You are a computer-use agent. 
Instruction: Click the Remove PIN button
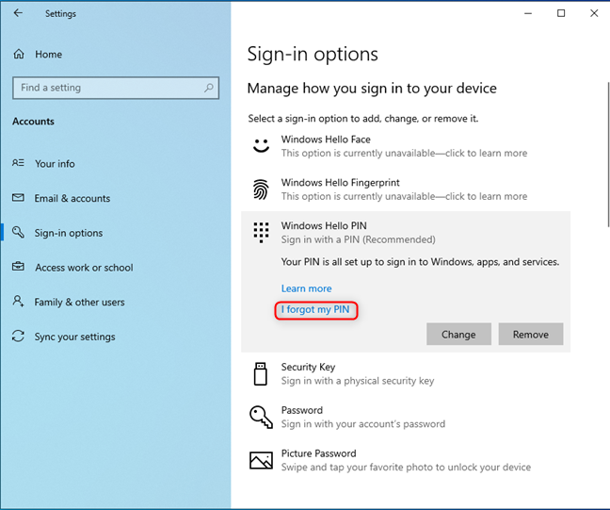pos(531,335)
